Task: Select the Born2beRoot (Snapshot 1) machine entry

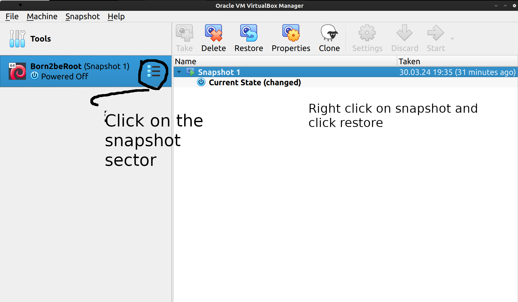Action: (86, 71)
